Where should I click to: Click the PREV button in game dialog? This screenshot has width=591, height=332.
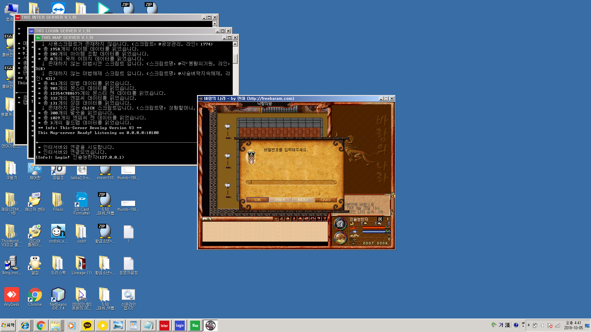coord(280,200)
